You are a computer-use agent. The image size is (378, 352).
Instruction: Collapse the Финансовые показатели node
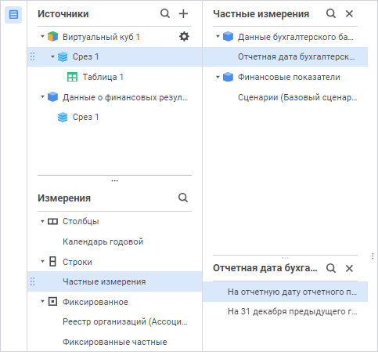218,77
